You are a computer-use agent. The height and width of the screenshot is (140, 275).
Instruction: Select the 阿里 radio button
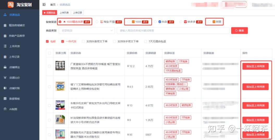pyautogui.click(x=209, y=22)
